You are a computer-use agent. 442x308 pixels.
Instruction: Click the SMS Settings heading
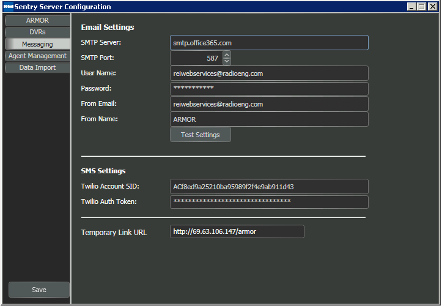(103, 171)
